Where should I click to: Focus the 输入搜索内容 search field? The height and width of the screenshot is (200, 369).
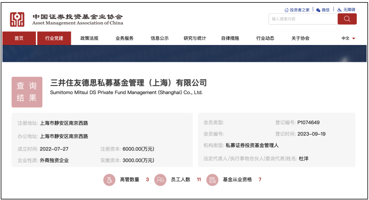[x=303, y=19]
